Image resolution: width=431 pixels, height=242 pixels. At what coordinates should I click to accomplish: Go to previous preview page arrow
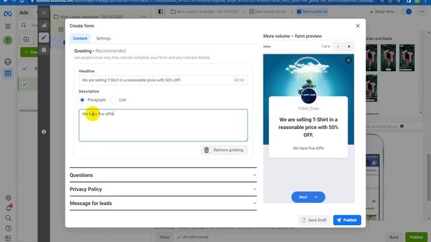click(x=338, y=46)
